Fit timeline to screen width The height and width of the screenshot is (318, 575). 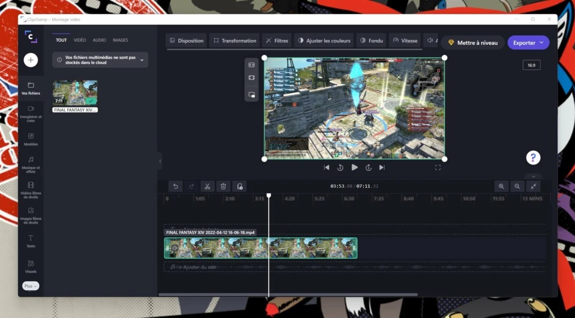533,186
